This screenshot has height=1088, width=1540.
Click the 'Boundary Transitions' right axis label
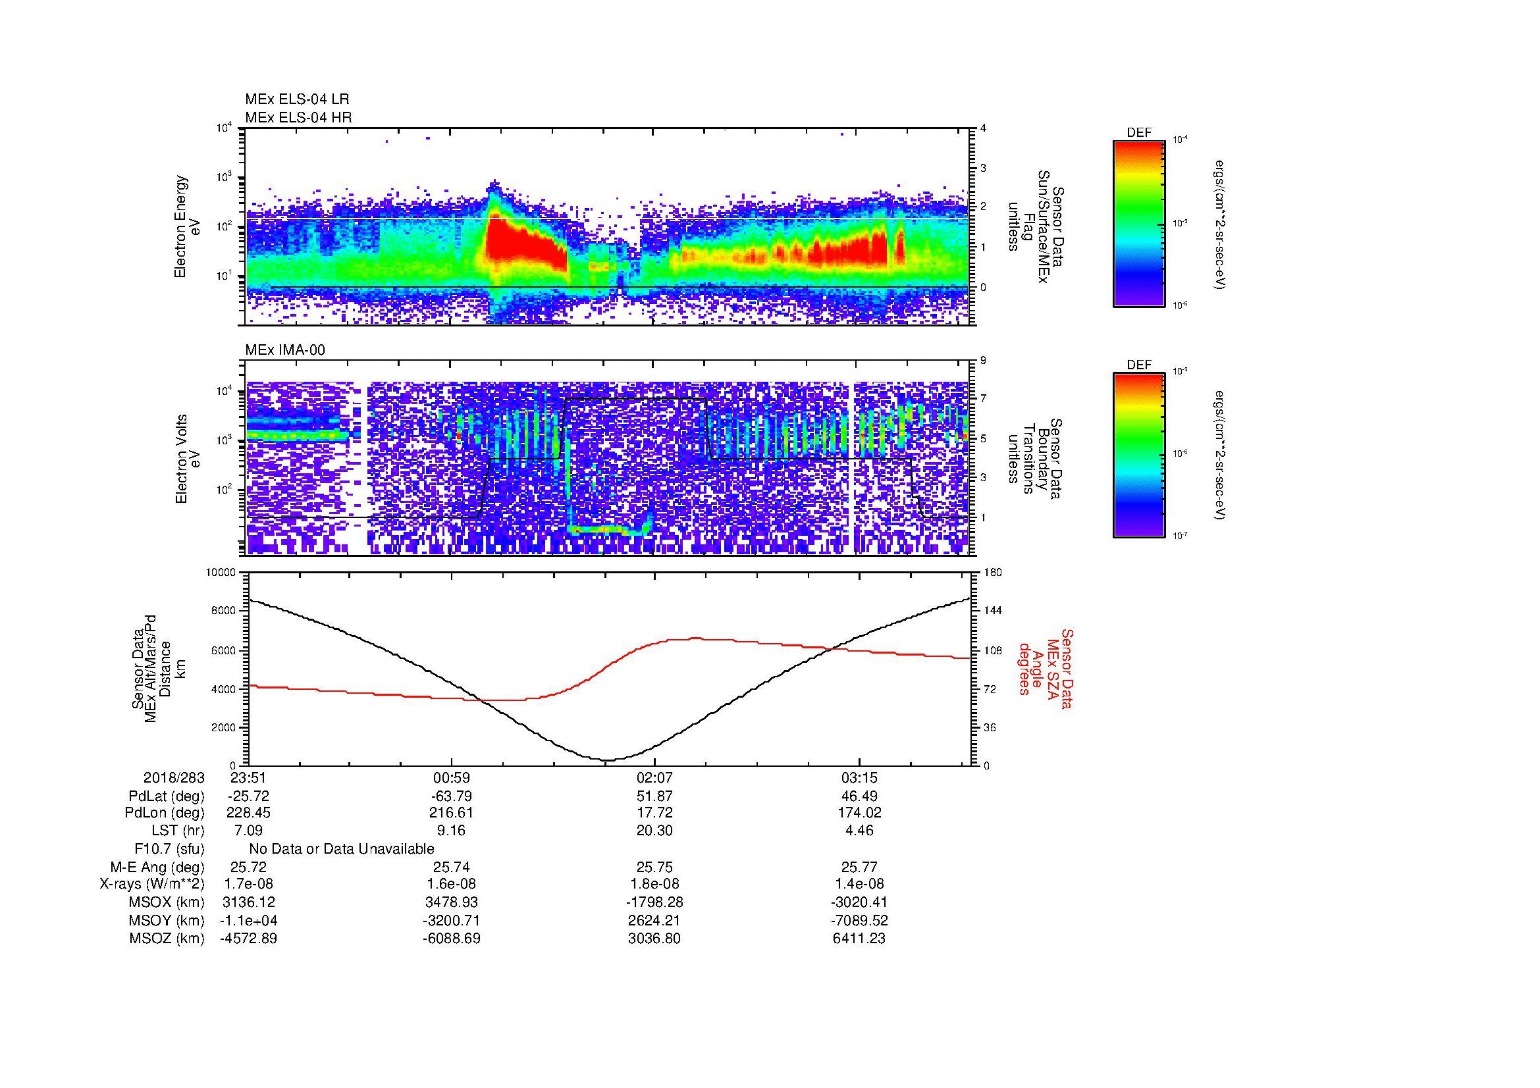[1035, 459]
